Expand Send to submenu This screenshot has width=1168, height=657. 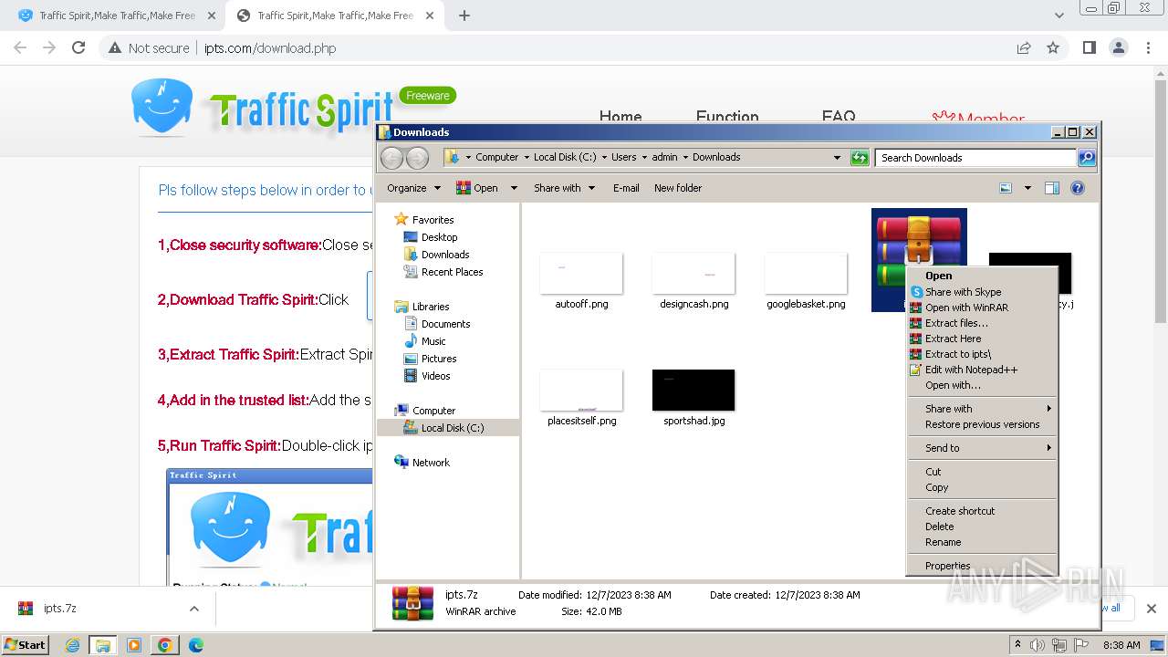click(981, 448)
